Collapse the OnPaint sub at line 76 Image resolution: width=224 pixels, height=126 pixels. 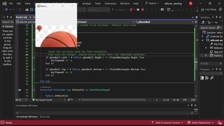click(x=34, y=90)
